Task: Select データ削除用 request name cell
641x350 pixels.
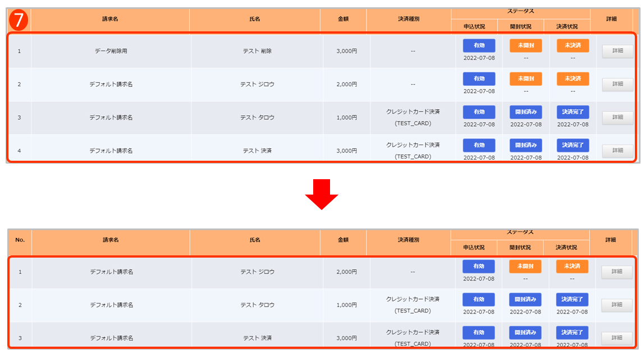Action: tap(111, 52)
